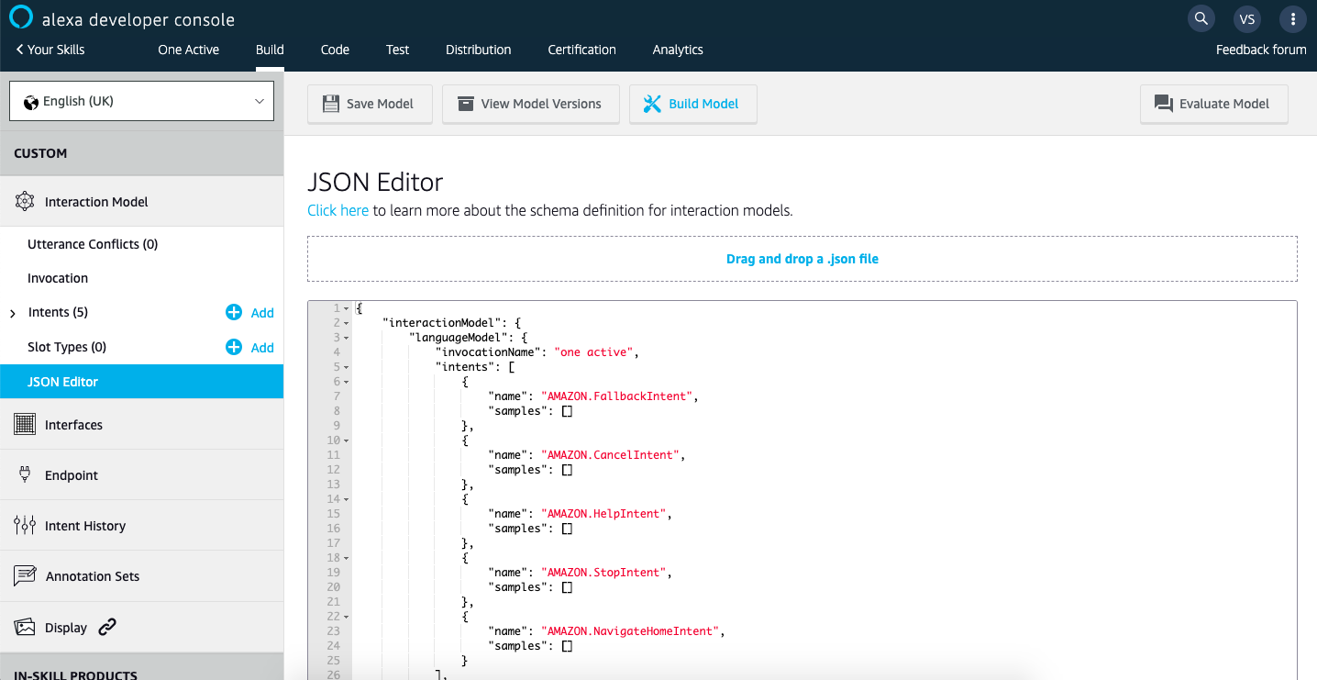This screenshot has width=1317, height=680.
Task: Click the Alexa logo ring icon
Action: click(x=21, y=17)
